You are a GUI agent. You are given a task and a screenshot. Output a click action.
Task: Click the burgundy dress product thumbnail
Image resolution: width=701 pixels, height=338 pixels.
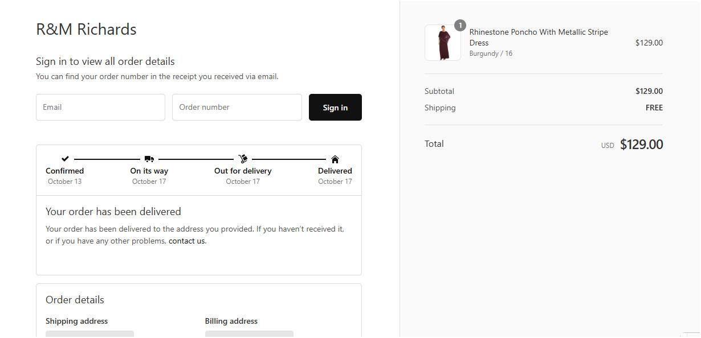pyautogui.click(x=443, y=43)
